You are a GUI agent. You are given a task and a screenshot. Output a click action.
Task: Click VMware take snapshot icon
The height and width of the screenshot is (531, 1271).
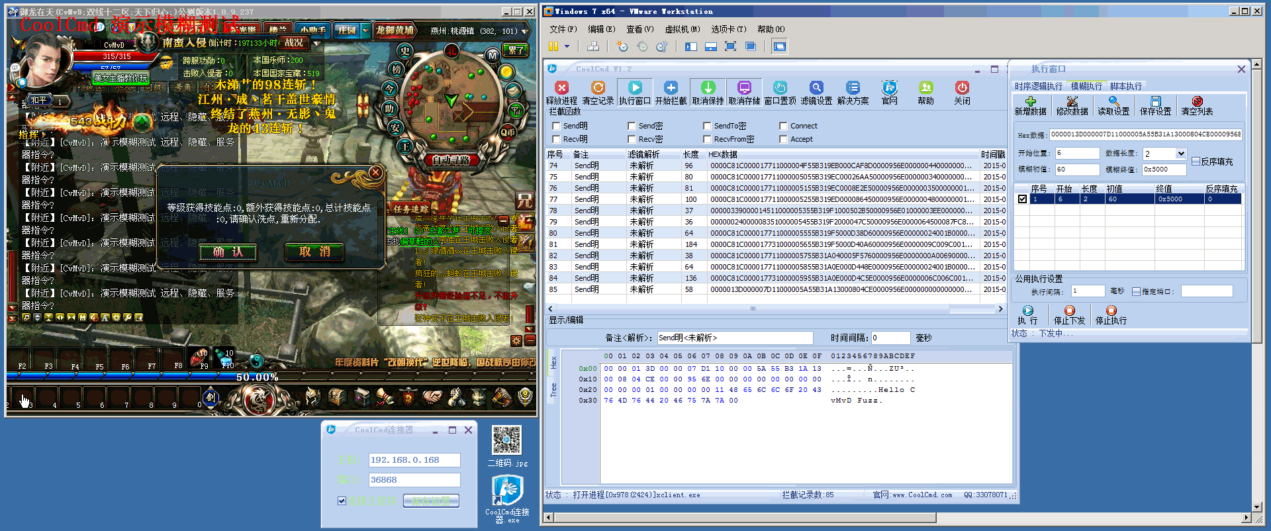(622, 46)
